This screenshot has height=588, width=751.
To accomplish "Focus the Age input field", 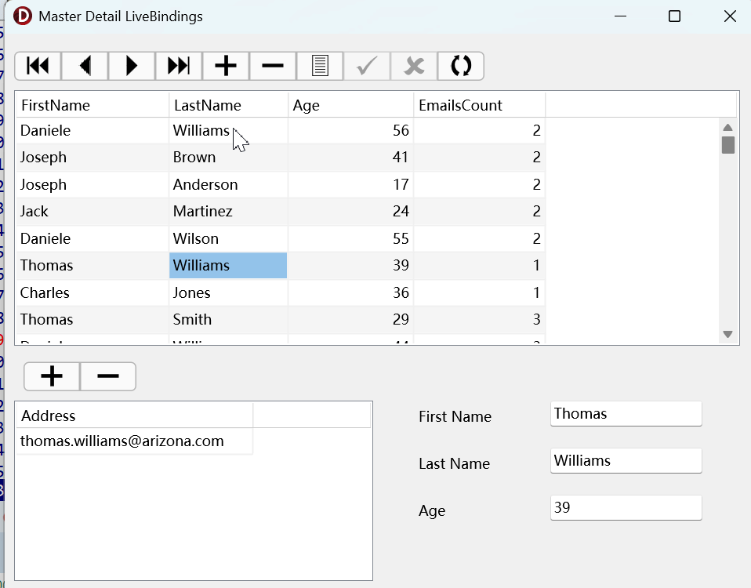I will (x=626, y=508).
